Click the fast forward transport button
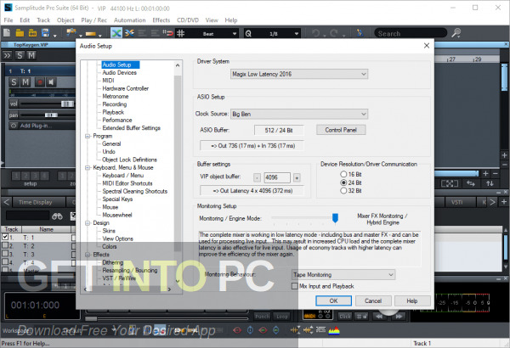 399,316
